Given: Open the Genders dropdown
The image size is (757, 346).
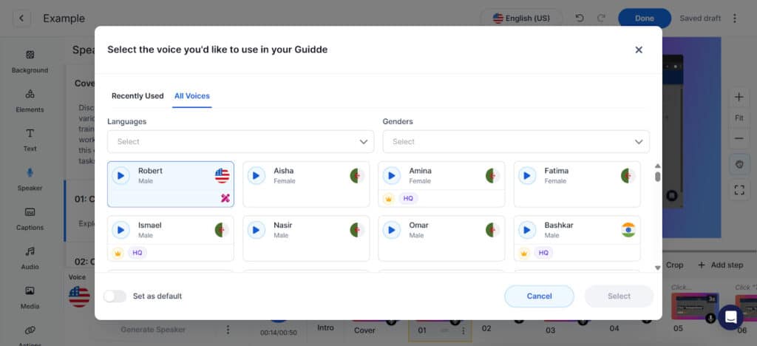Looking at the screenshot, I should coord(516,141).
